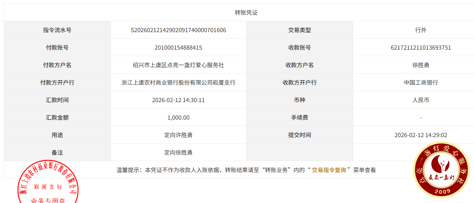Click the payee bank 中国工商银行

[x=421, y=83]
